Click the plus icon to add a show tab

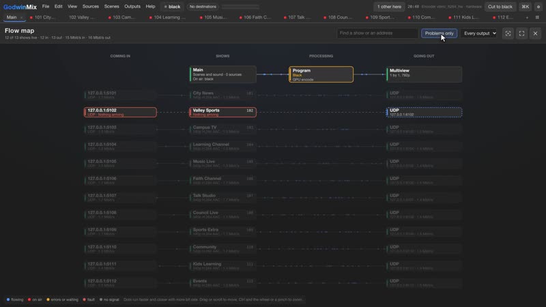[527, 18]
